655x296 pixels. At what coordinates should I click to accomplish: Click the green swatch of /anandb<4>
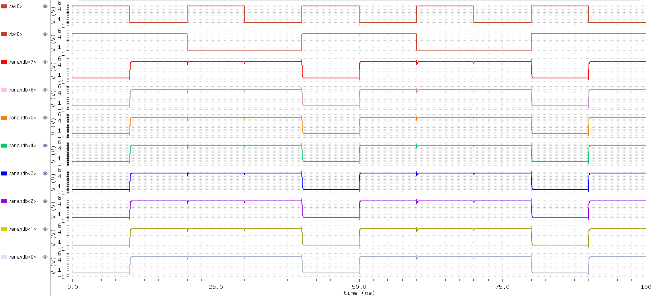click(4, 146)
